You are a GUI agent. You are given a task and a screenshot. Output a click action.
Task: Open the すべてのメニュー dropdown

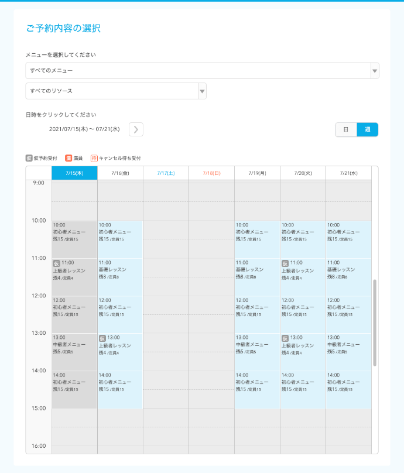[x=202, y=71]
